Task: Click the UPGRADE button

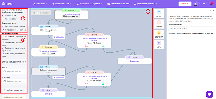Action: 185,4
